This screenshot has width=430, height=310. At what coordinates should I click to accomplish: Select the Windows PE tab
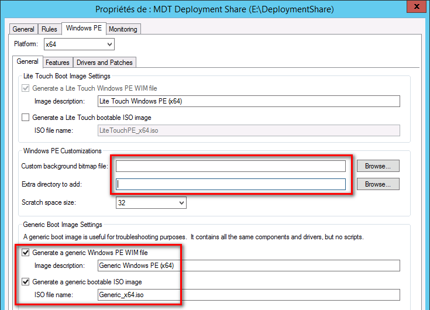82,28
